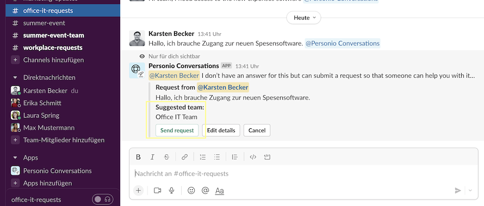Viewport: 484px width, 206px height.
Task: Mention someone with the @ icon
Action: click(205, 191)
